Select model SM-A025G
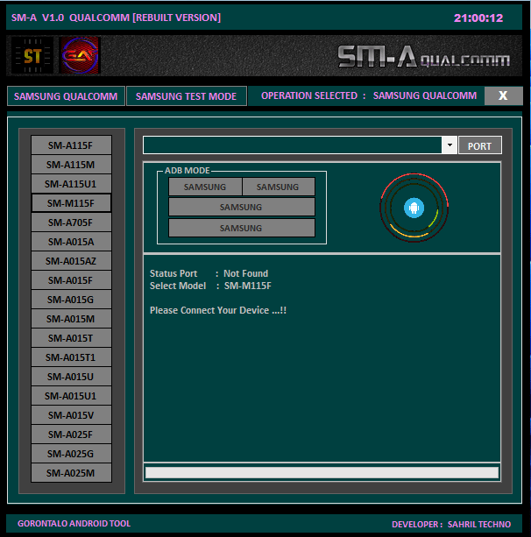Viewport: 531px width, 537px height. 71,454
